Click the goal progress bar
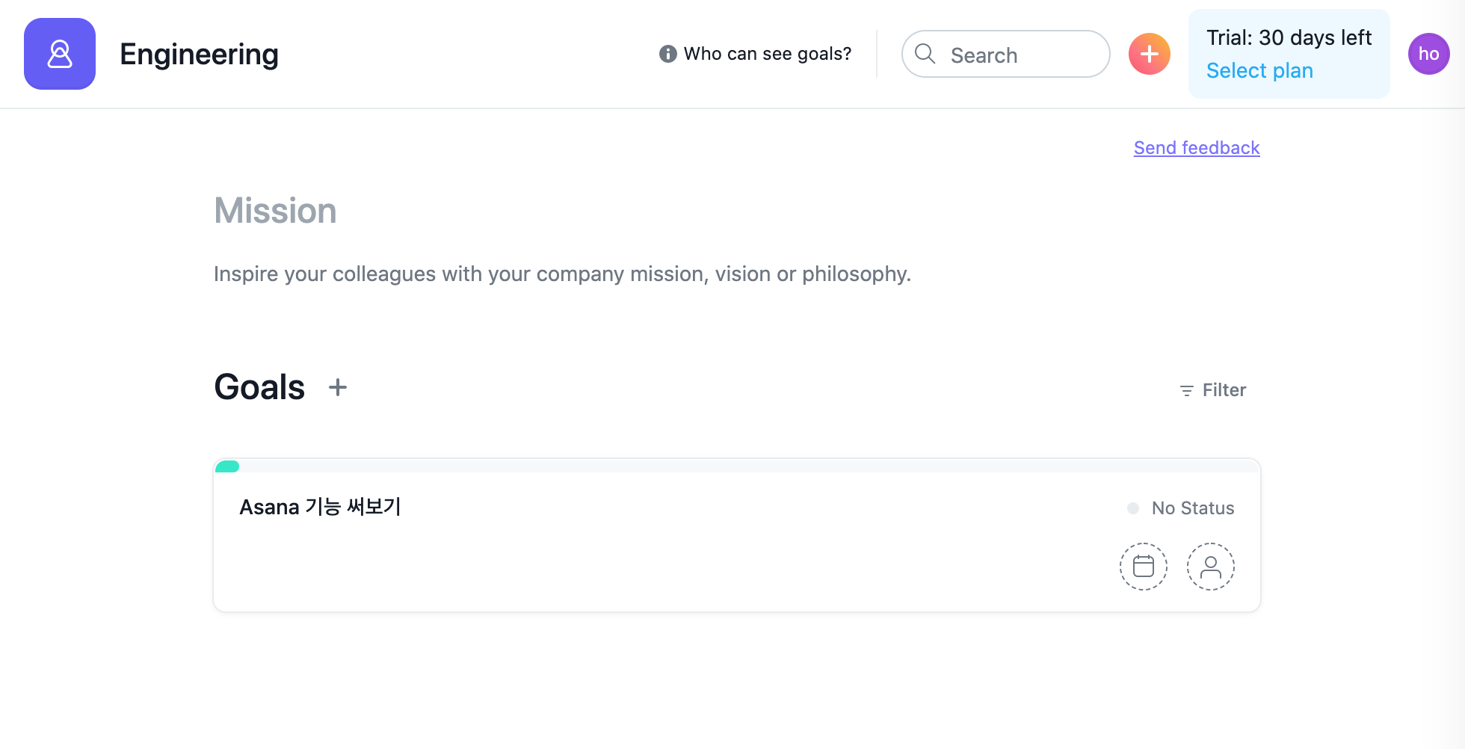 click(737, 466)
